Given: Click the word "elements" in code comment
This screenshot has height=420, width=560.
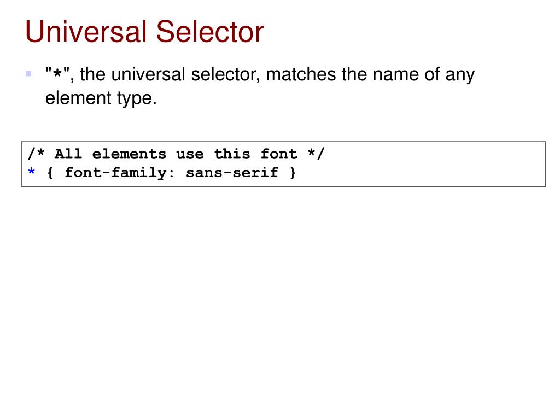Looking at the screenshot, I should (129, 154).
